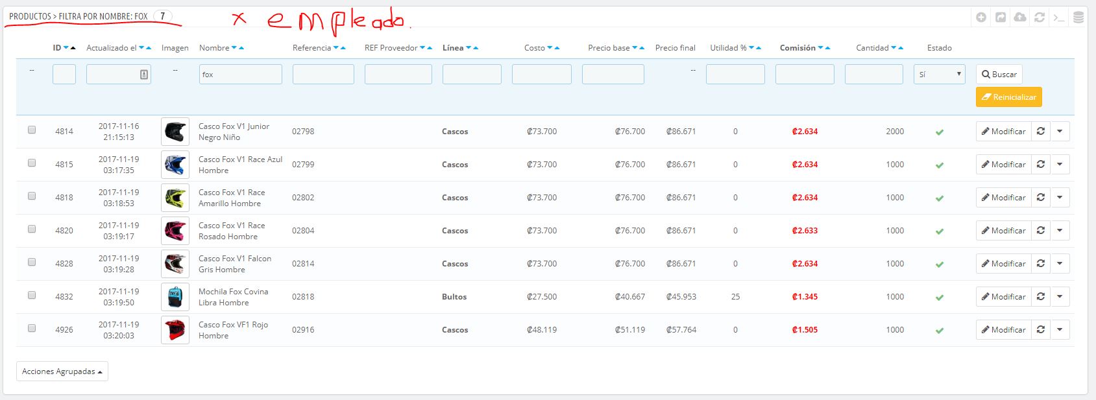Select checkbox for product 4926

[32, 328]
